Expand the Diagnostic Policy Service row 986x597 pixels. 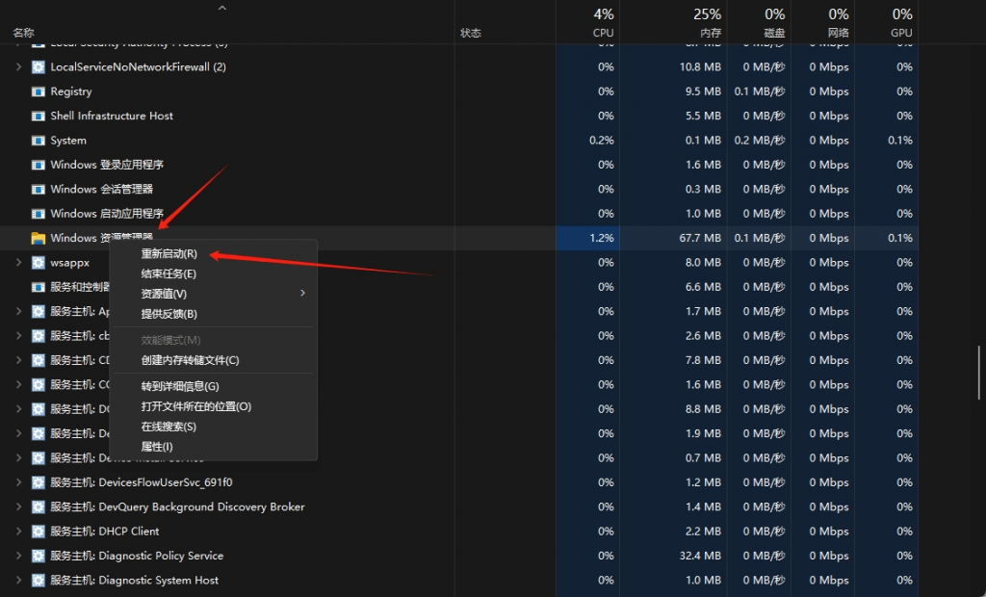(19, 557)
